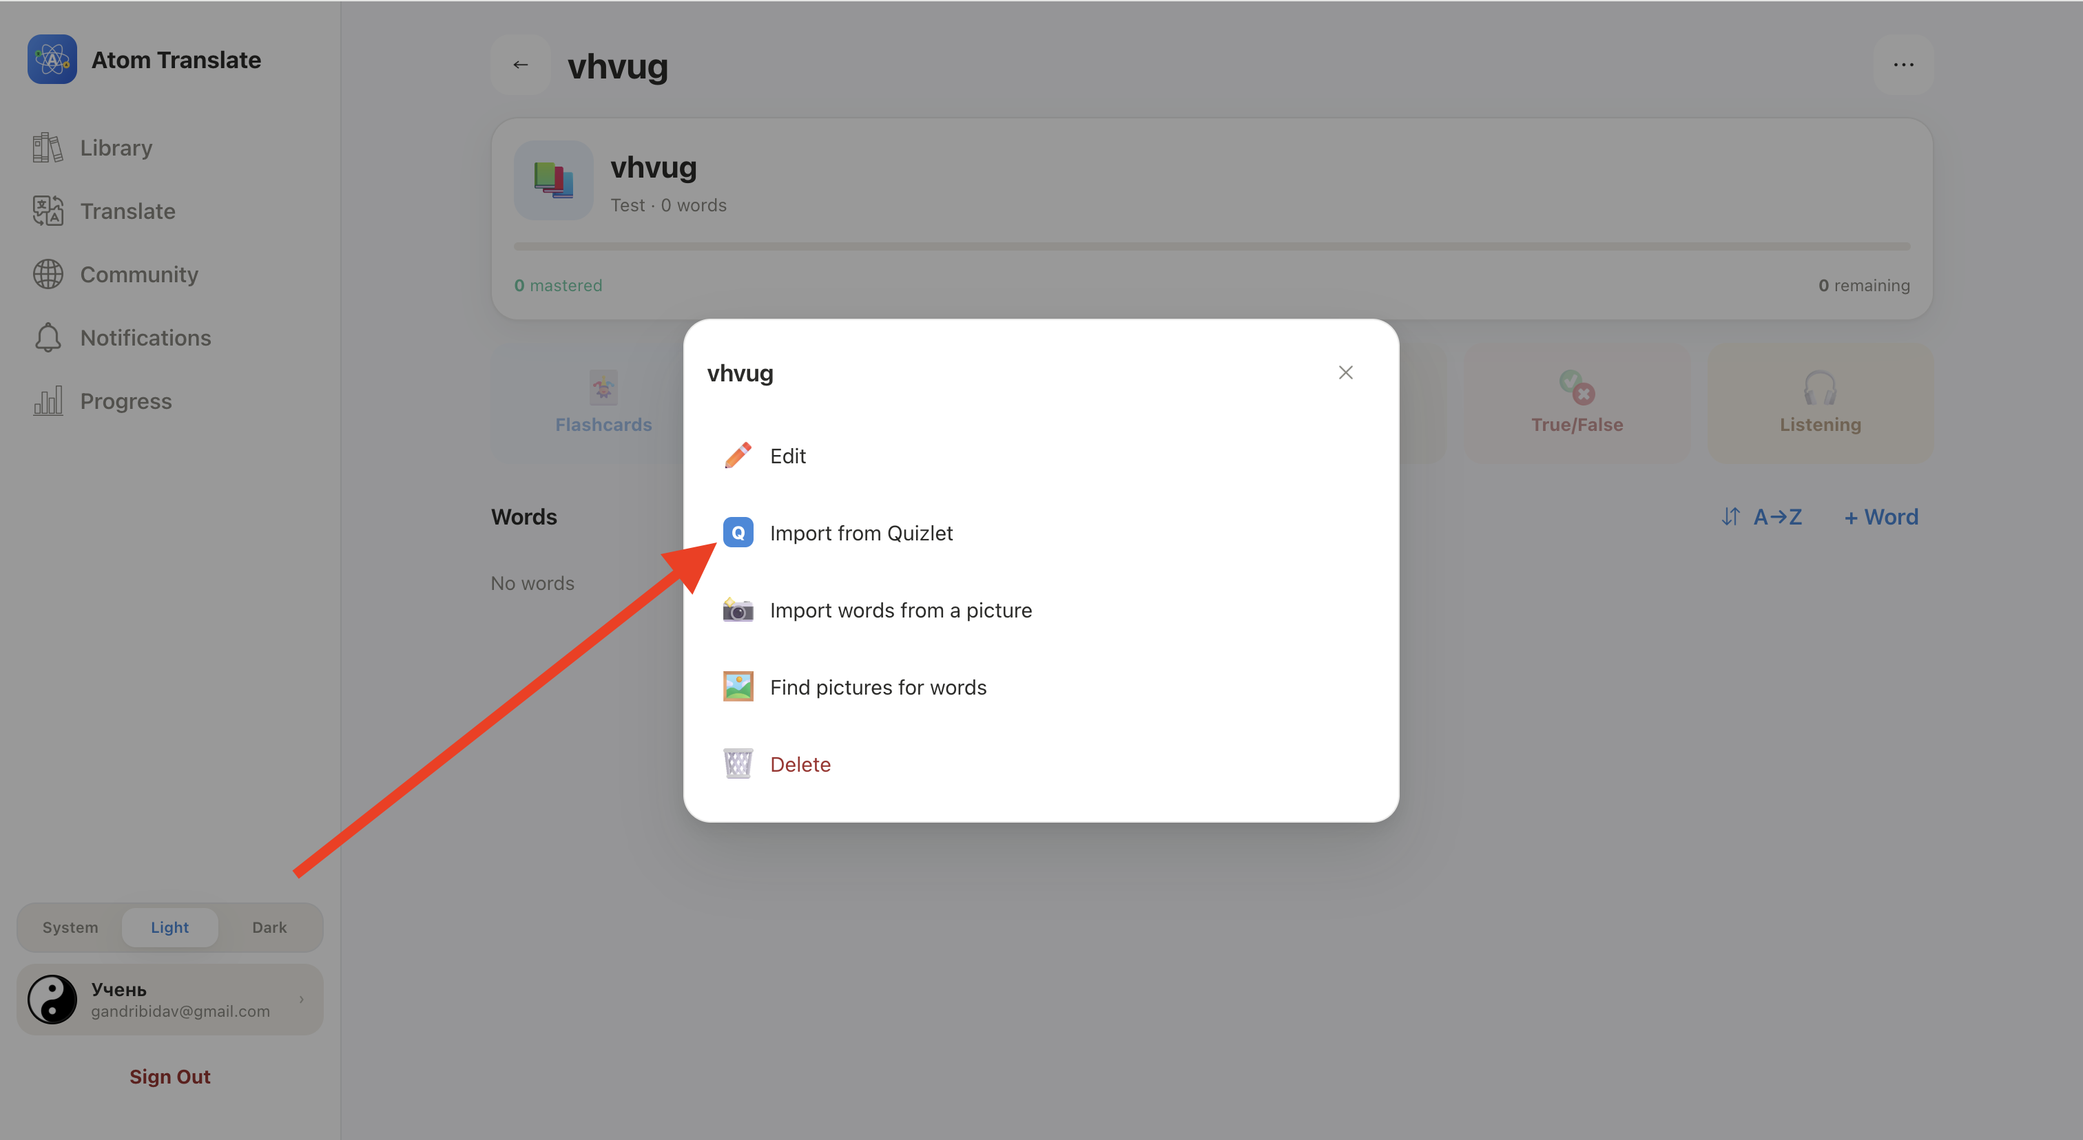Click the camera import icon

[738, 610]
